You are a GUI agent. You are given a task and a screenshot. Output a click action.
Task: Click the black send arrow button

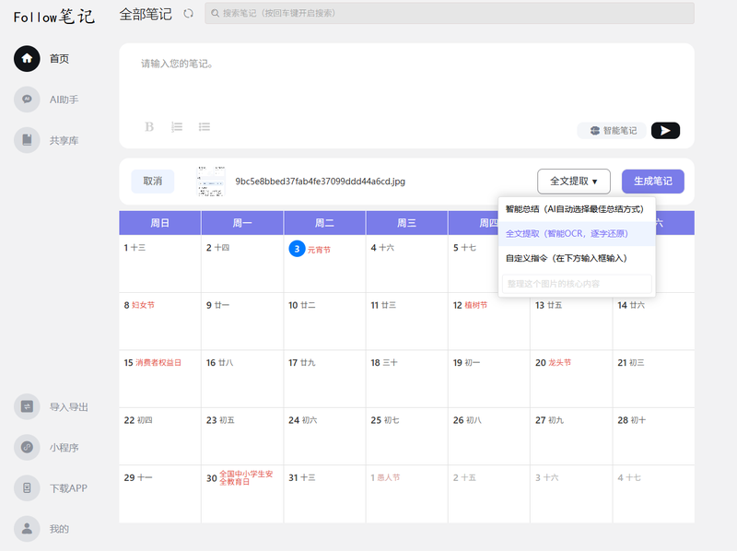tap(665, 130)
